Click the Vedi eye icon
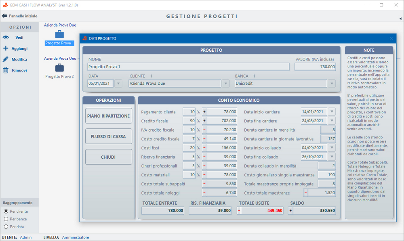The image size is (404, 241). click(x=6, y=37)
